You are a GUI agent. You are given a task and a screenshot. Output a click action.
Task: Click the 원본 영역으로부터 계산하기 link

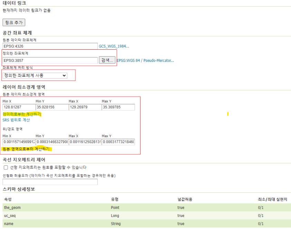coord(26,149)
